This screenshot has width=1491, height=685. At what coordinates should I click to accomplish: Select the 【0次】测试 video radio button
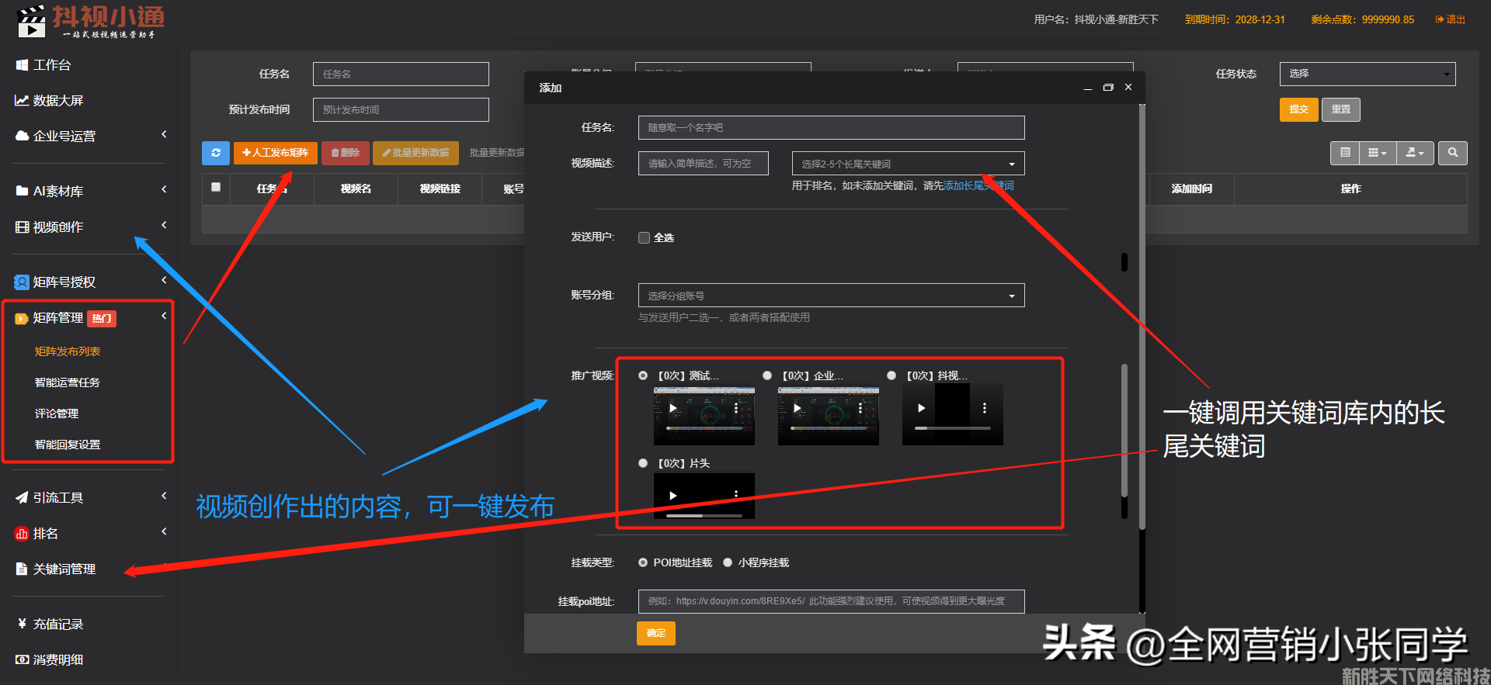pos(643,375)
